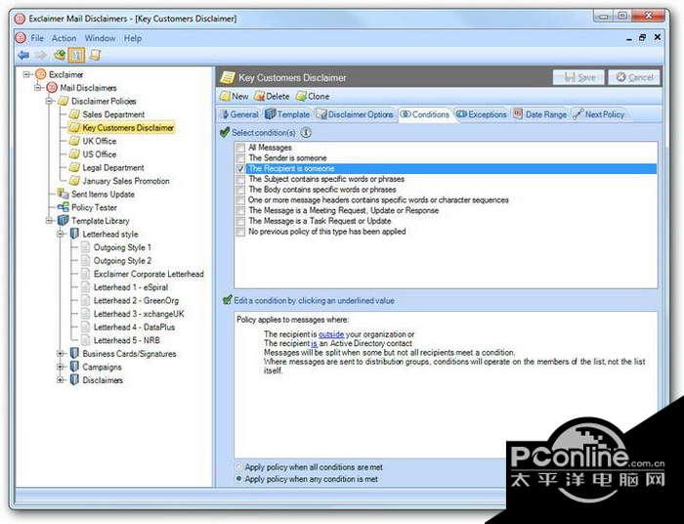
Task: Switch to the Template tab
Action: pyautogui.click(x=287, y=114)
